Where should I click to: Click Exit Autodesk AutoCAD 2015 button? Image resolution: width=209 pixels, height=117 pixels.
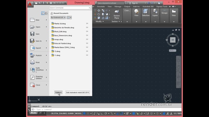[x=78, y=92]
